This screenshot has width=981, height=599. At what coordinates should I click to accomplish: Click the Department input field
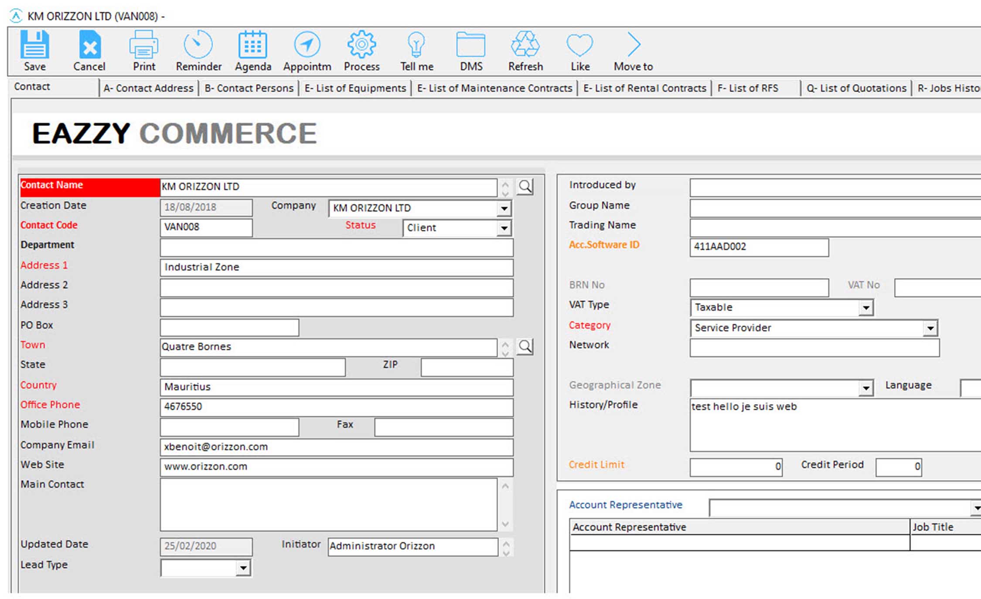[x=337, y=248]
